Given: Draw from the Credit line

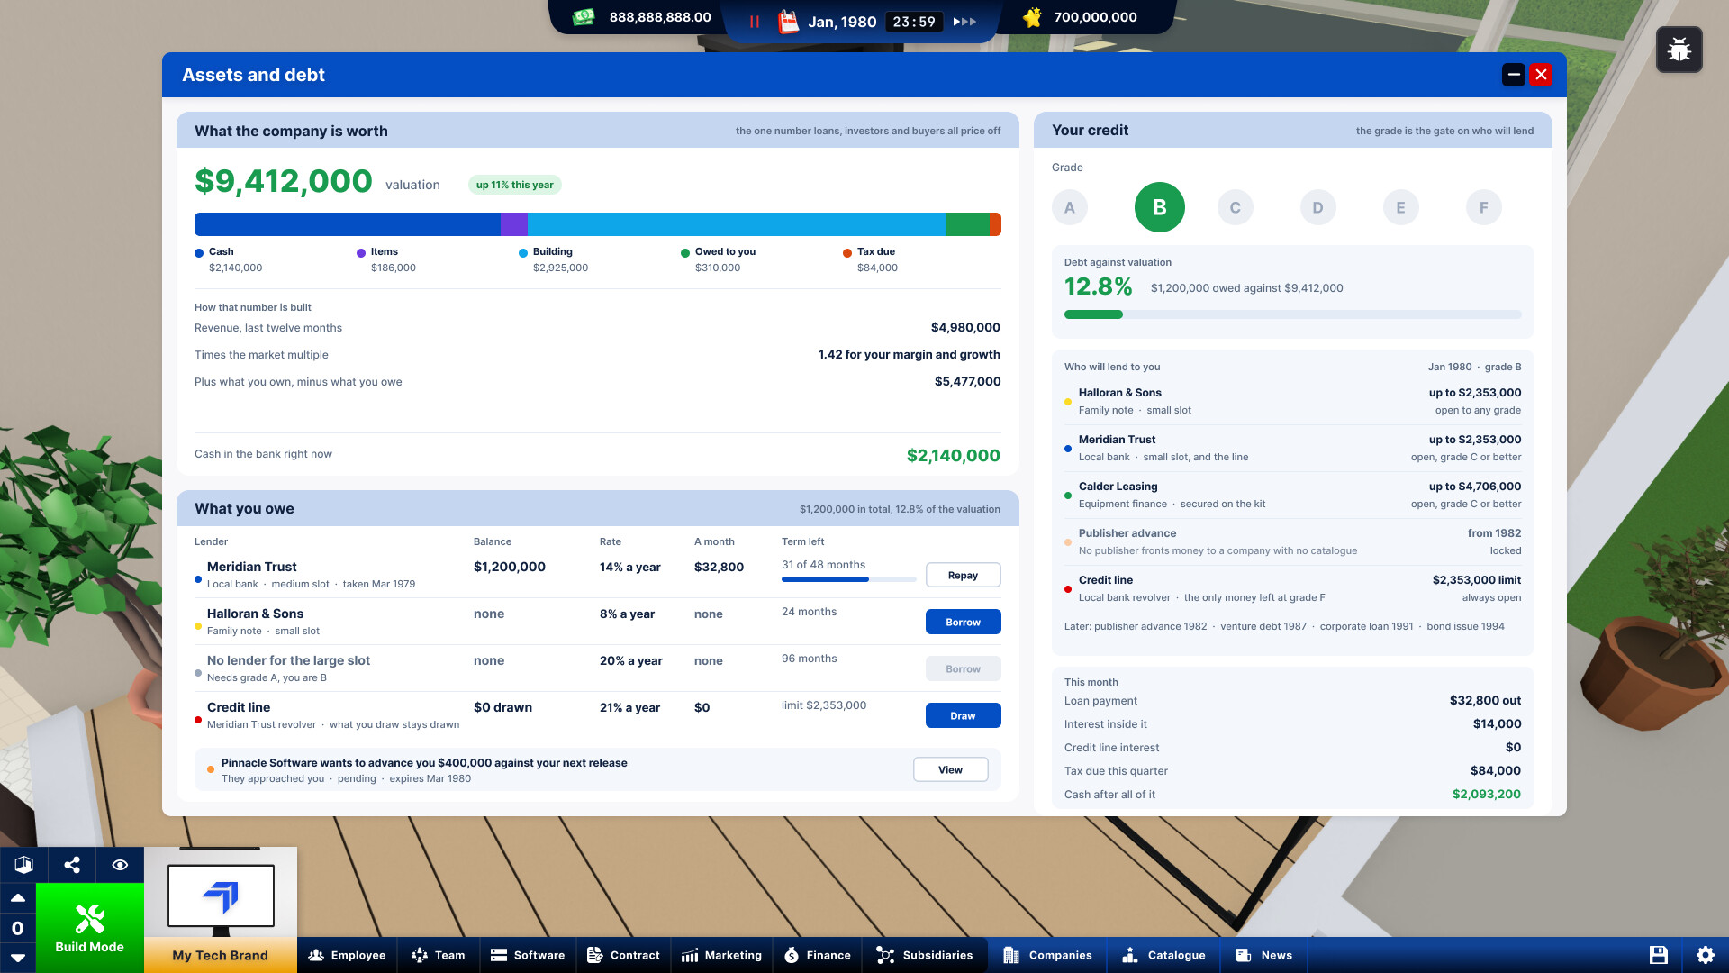Looking at the screenshot, I should pyautogui.click(x=963, y=715).
